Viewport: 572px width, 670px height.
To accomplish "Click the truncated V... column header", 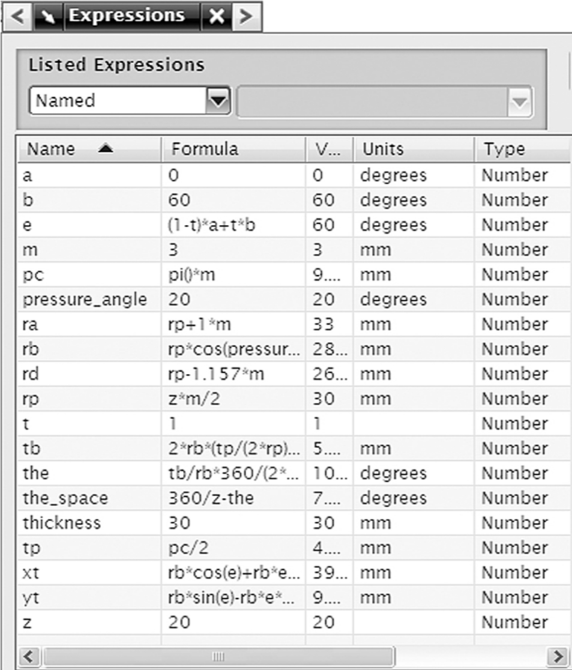I will [330, 149].
